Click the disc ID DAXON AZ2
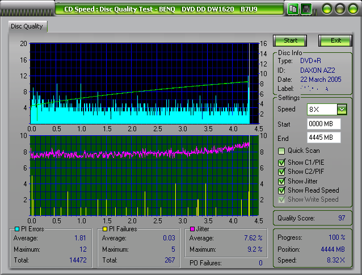This screenshot has width=362, height=275. 317,70
